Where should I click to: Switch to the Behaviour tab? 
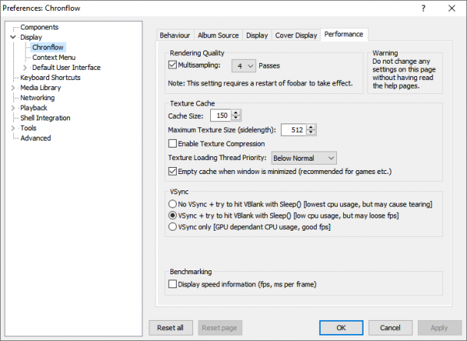pos(174,35)
